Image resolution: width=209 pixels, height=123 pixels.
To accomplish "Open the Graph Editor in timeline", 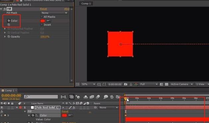I will 118,97.
